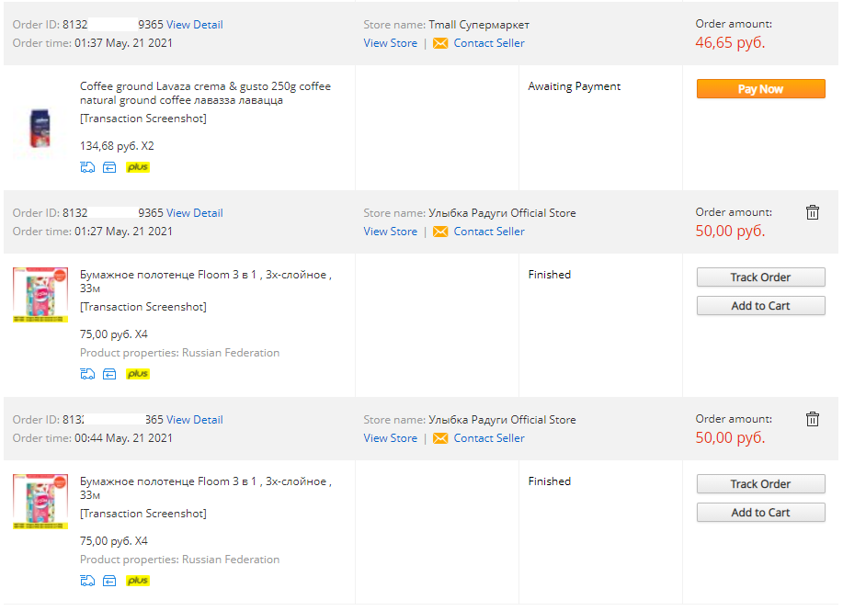Click the delivery truck icon in 01:27 order
The height and width of the screenshot is (611, 843).
tap(87, 374)
